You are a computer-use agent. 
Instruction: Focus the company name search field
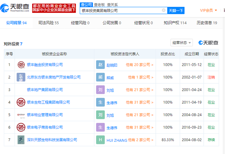click(121, 10)
